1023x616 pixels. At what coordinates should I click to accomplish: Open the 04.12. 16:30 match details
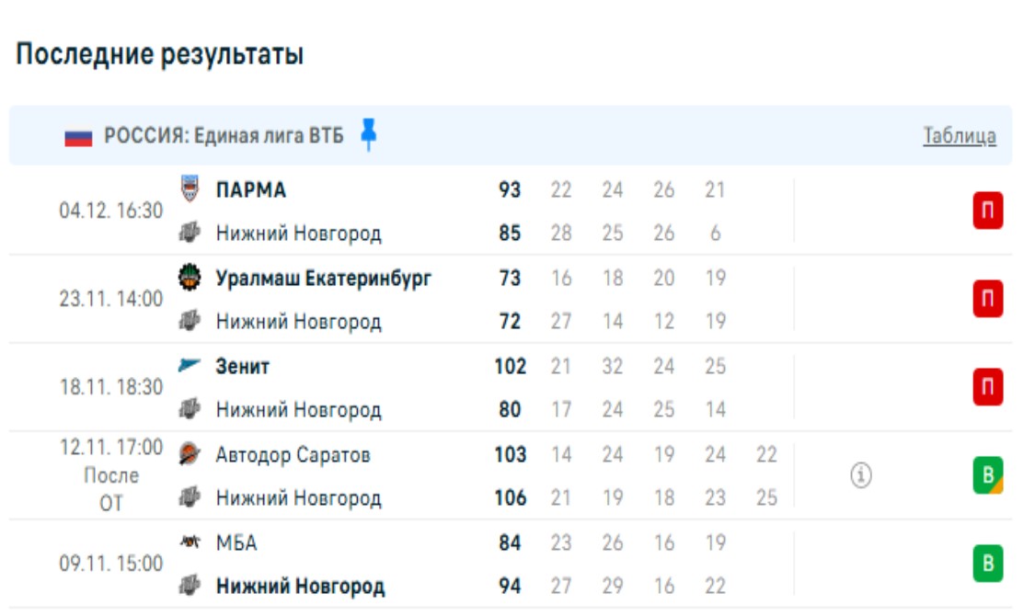[x=110, y=211]
